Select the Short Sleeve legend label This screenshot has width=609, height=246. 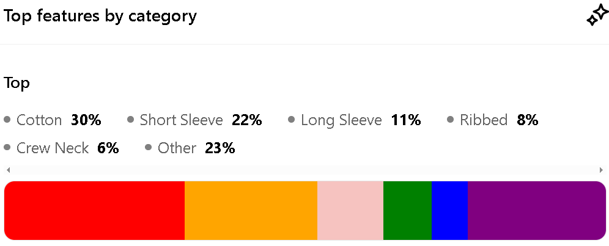point(181,120)
